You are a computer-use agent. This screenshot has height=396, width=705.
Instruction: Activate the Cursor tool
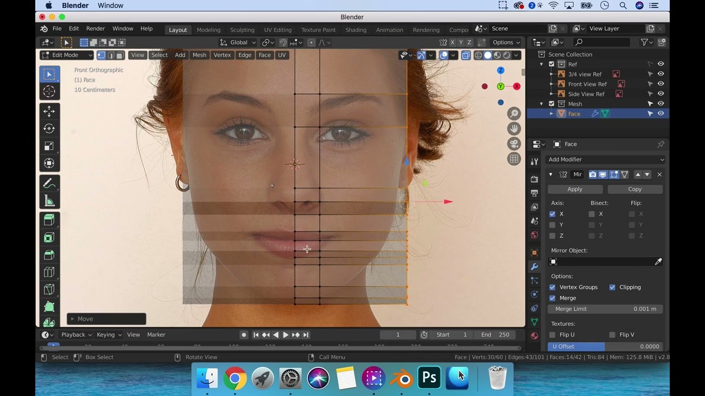coord(49,91)
